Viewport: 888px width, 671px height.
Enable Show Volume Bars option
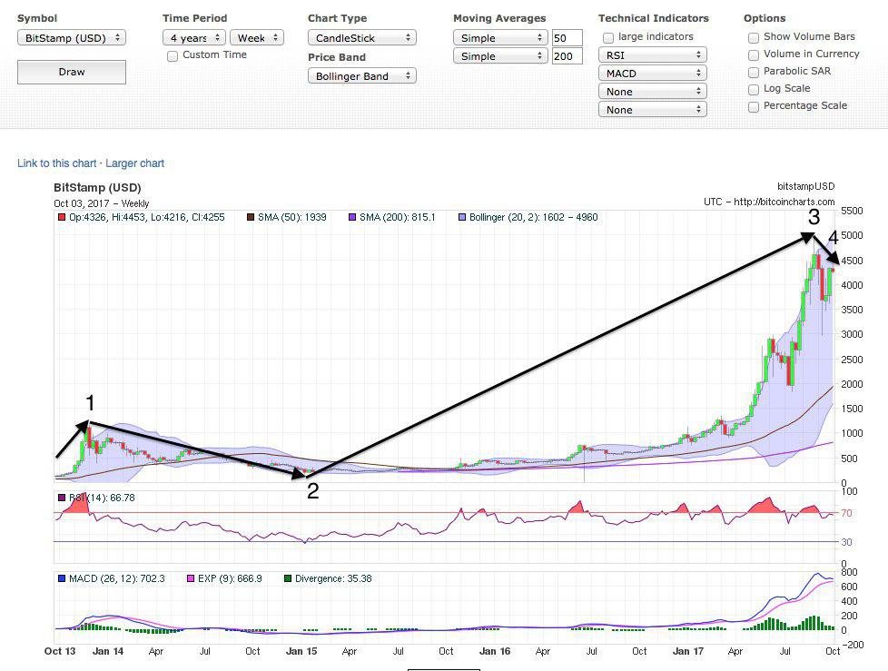click(754, 38)
